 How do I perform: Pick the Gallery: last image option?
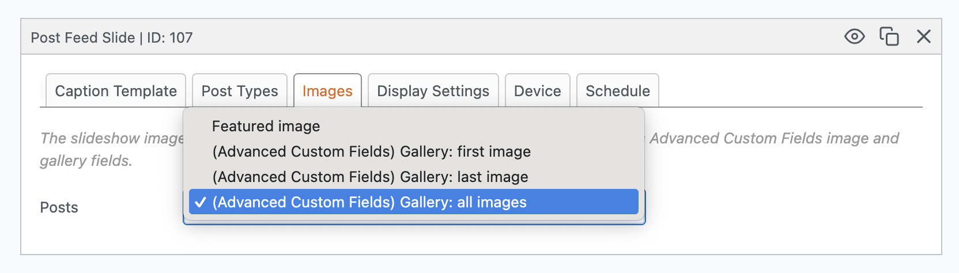pos(370,177)
